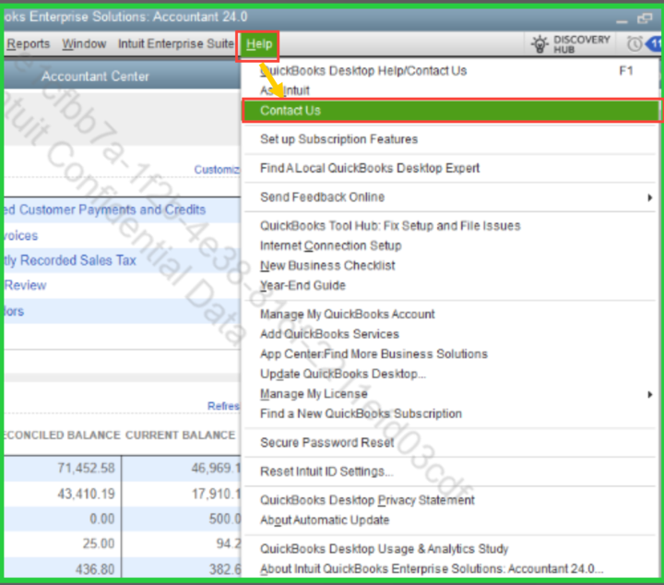This screenshot has width=664, height=585.
Task: Click the reminders clock icon
Action: pyautogui.click(x=634, y=43)
